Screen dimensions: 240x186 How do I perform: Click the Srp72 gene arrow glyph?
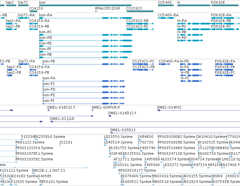click(x=23, y=5)
